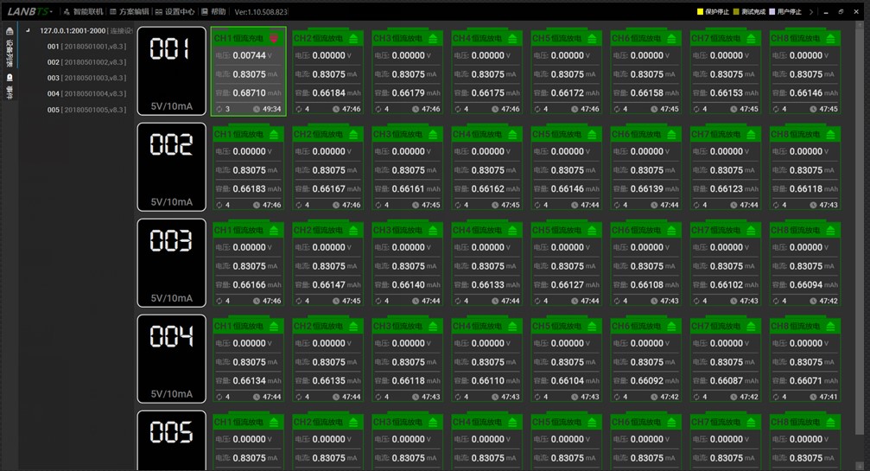Open the LANBTS logo dropdown arrow

[50, 12]
